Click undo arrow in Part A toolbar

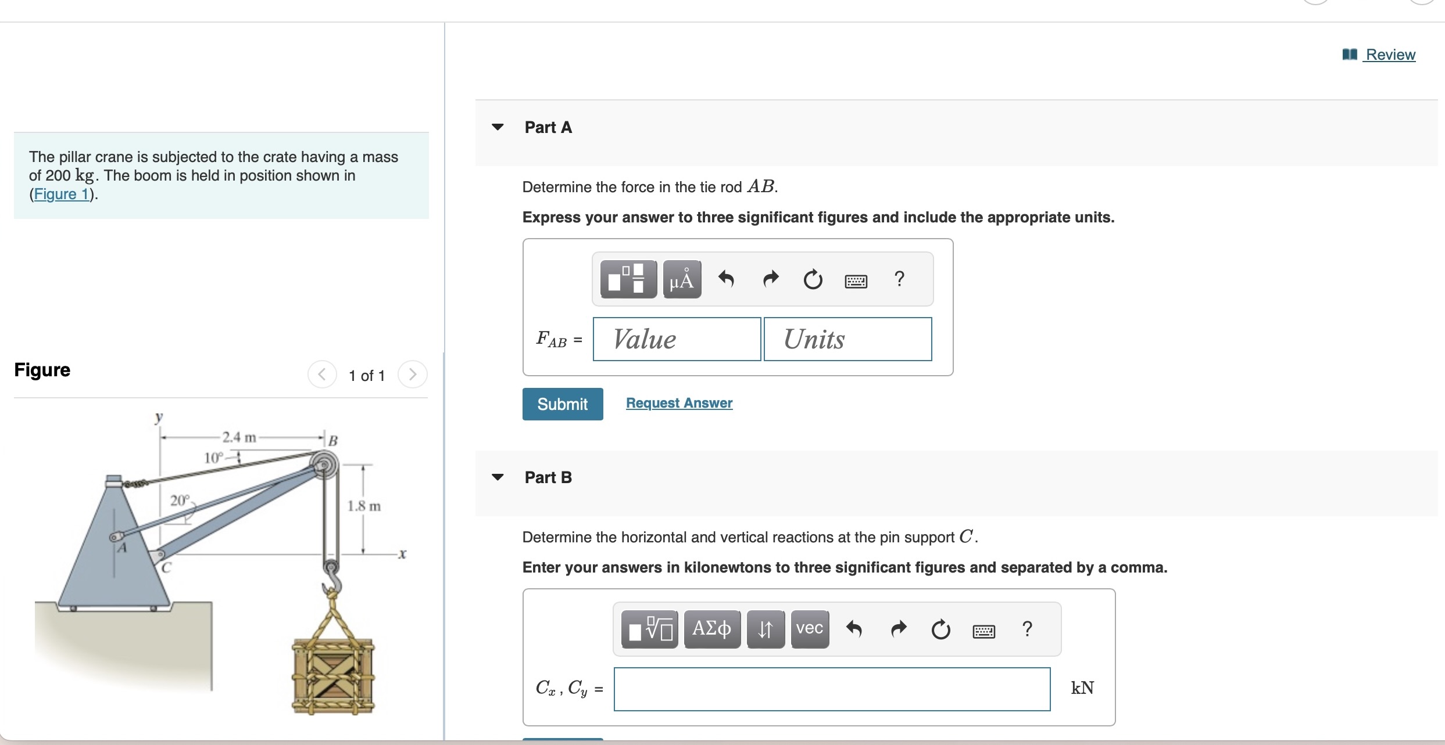coord(726,279)
